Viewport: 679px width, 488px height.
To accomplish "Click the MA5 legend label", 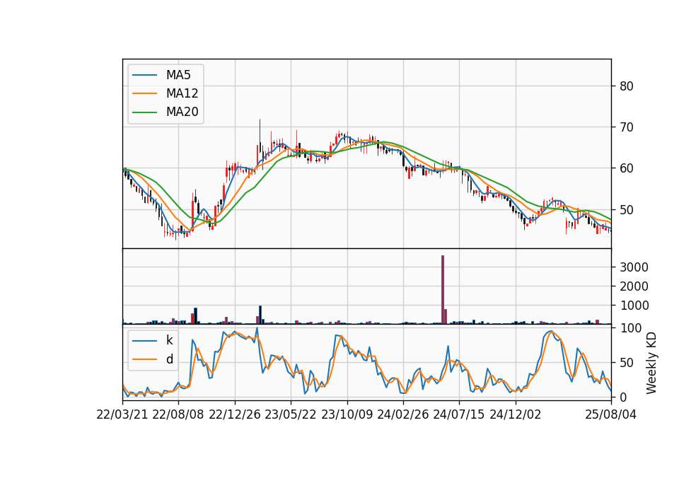I will [x=178, y=75].
